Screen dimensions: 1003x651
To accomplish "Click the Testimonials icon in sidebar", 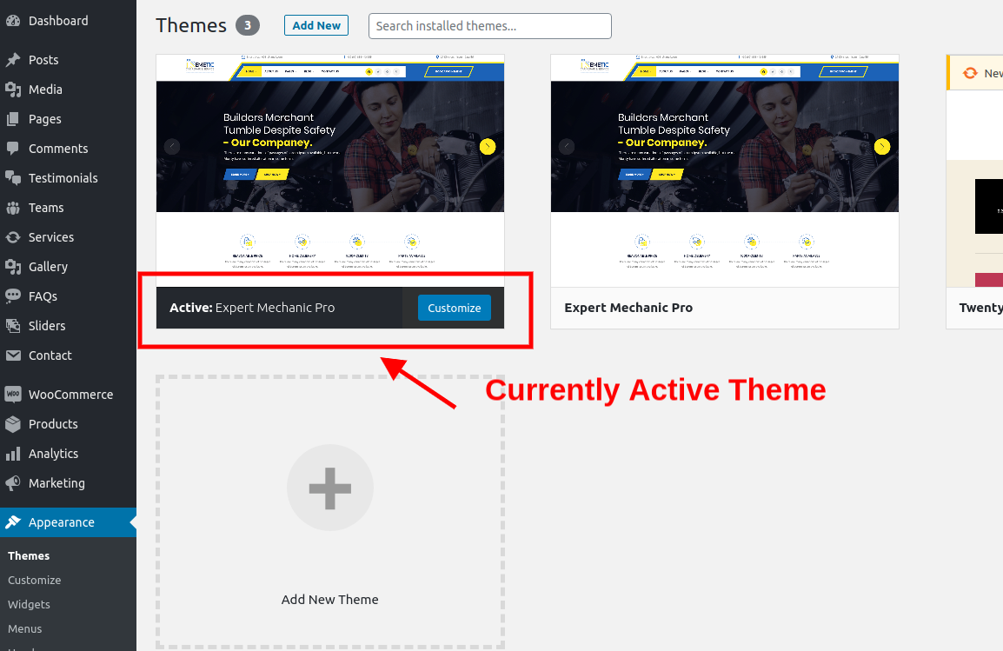I will [13, 178].
